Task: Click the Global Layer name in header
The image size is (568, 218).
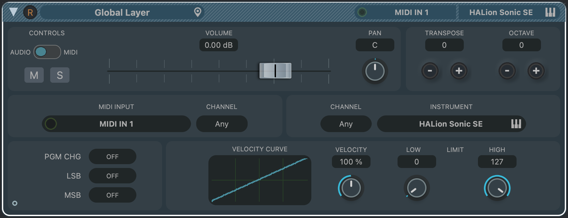Action: [122, 13]
